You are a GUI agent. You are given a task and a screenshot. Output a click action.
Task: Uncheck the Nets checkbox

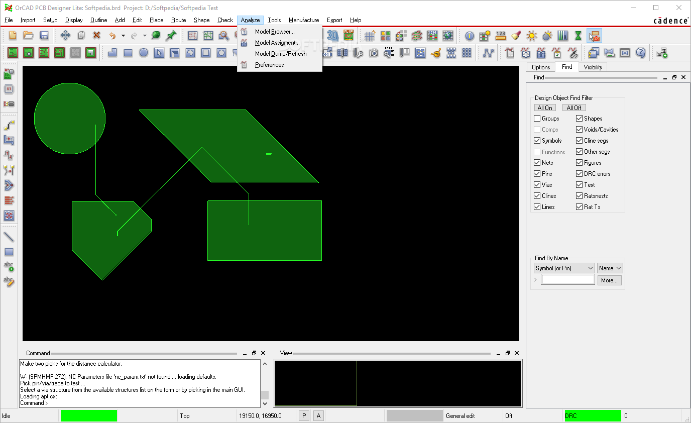tap(537, 163)
